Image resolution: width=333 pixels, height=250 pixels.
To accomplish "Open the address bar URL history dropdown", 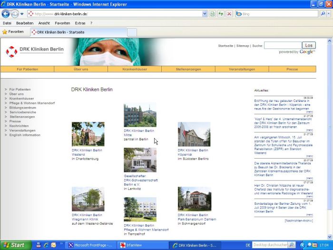I will coord(205,14).
